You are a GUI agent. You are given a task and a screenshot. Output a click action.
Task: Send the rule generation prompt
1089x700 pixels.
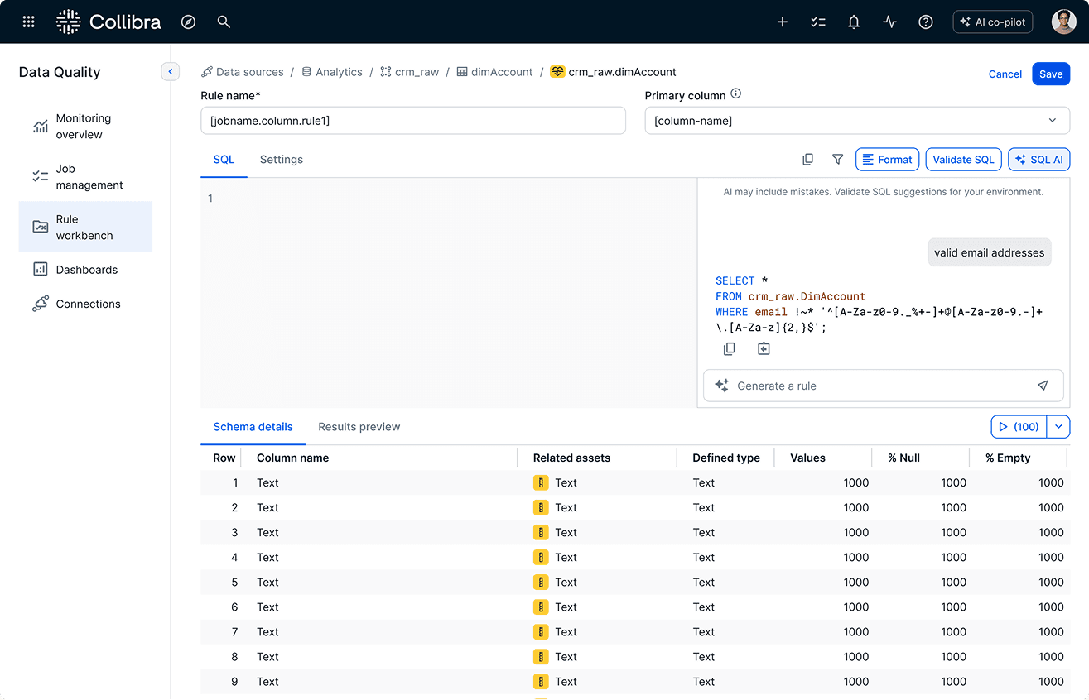1043,386
